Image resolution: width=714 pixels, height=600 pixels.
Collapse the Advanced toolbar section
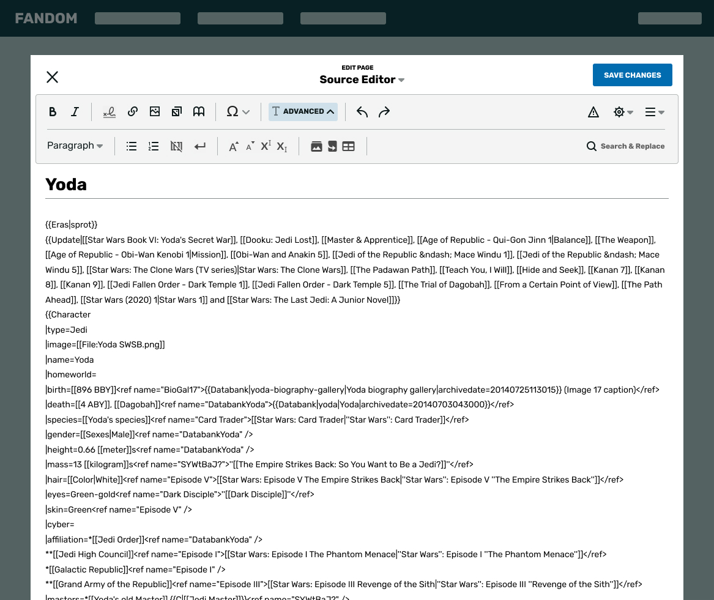(x=303, y=111)
